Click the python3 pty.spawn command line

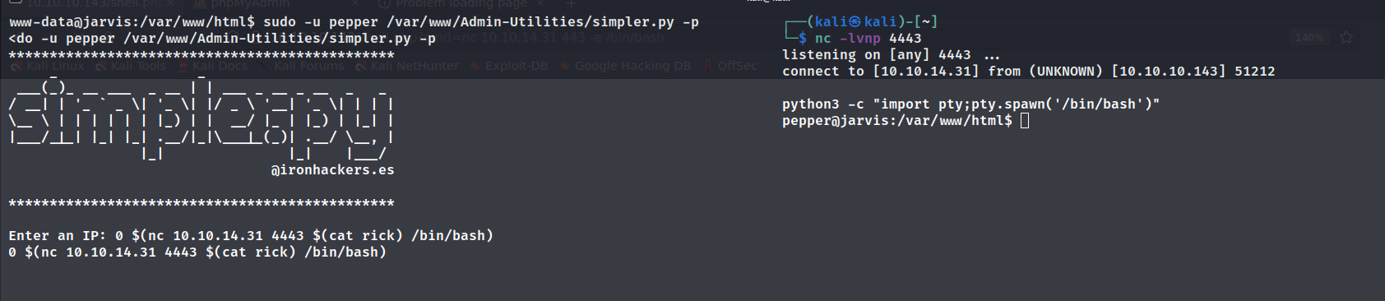coord(970,104)
